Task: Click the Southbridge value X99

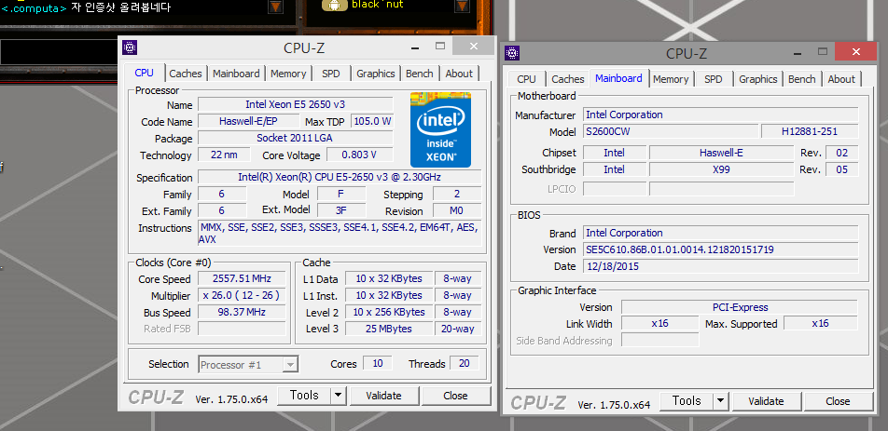Action: tap(722, 169)
